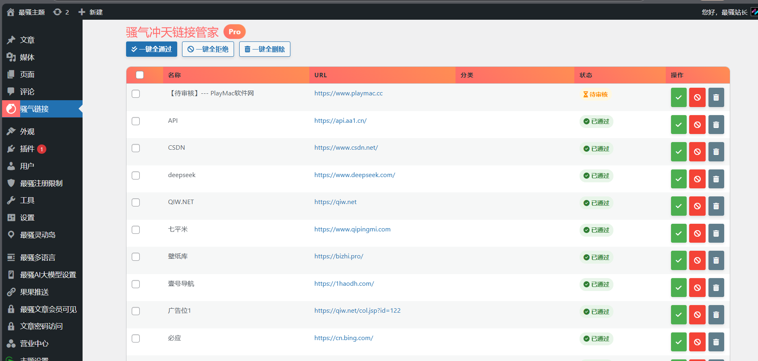The width and height of the screenshot is (758, 361).
Task: Approve the 七平米 link
Action: (x=679, y=233)
